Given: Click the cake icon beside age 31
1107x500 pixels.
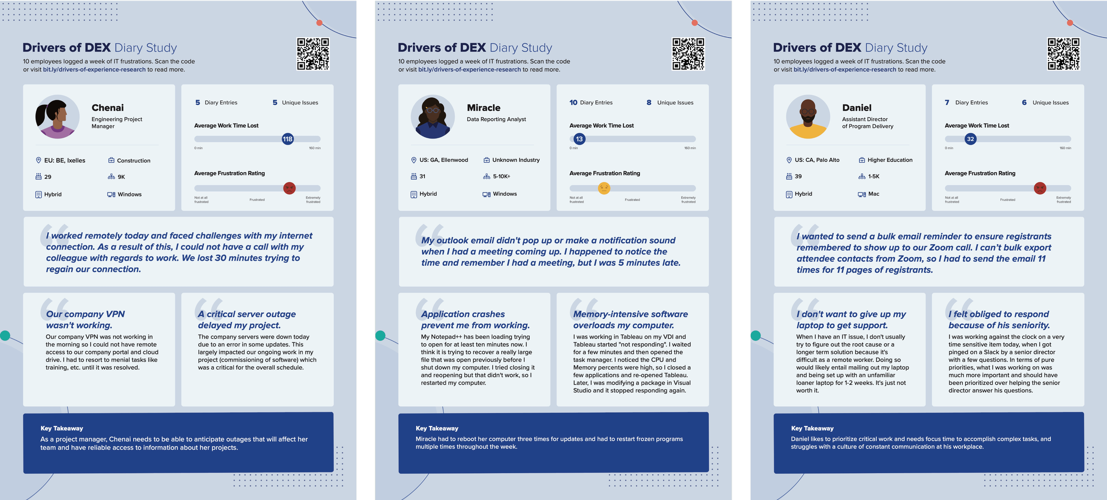Looking at the screenshot, I should pos(414,176).
